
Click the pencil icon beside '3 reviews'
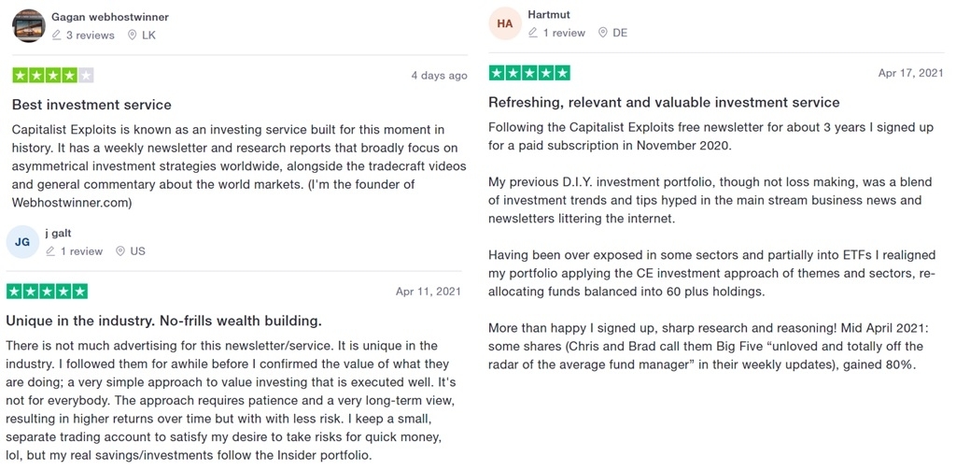(x=57, y=36)
